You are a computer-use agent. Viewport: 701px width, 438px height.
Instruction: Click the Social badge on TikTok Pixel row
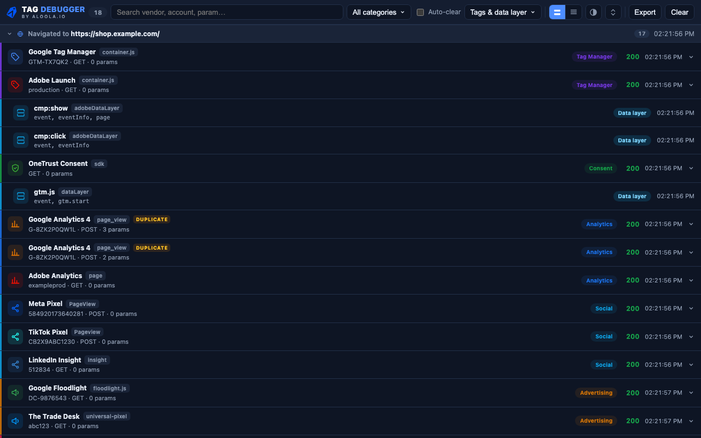(x=604, y=337)
